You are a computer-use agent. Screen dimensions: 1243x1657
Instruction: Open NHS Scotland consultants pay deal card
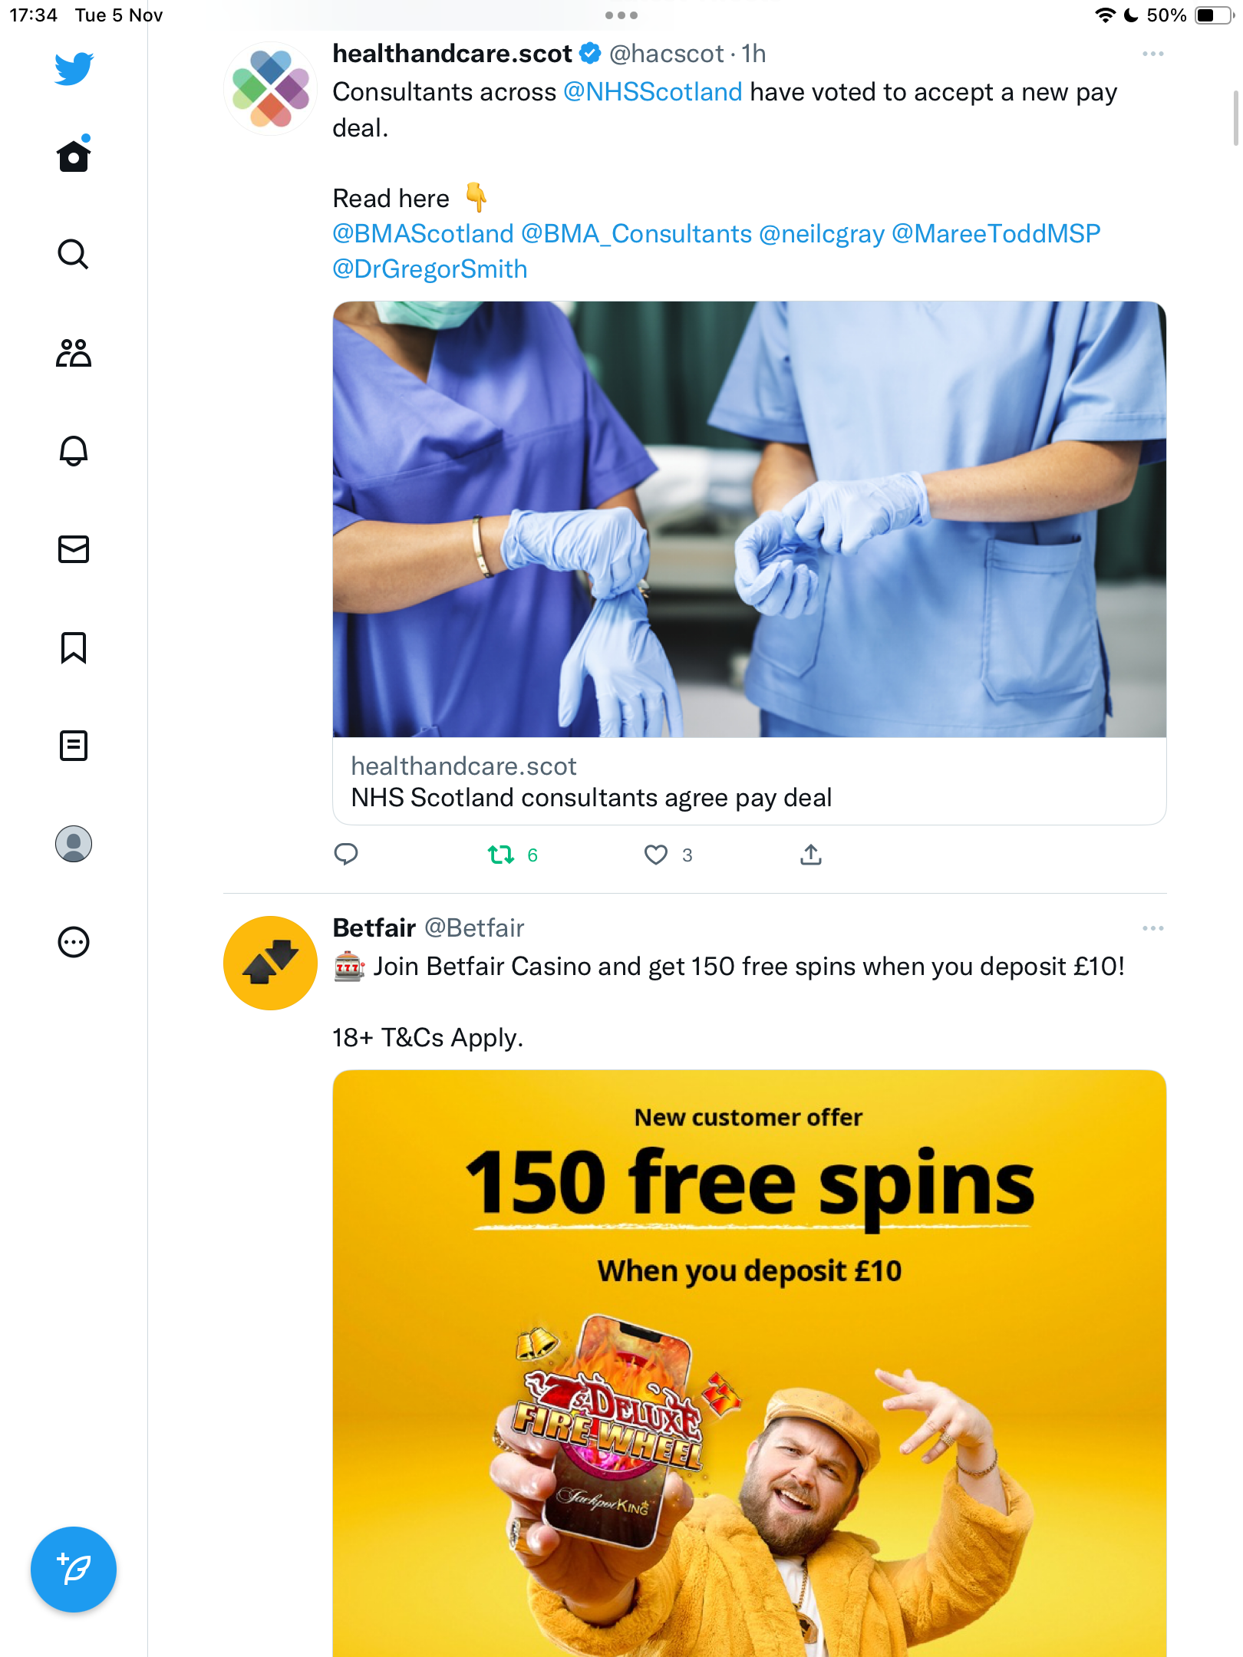click(x=750, y=563)
